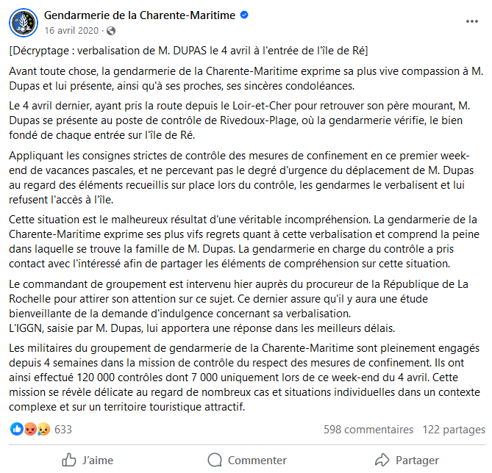Open the Gendarmerie page profile picture
This screenshot has height=473, width=492.
(x=24, y=23)
